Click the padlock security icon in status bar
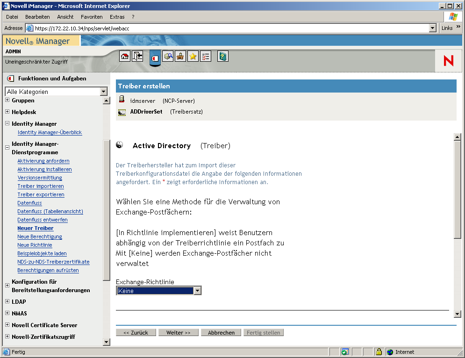 click(379, 351)
